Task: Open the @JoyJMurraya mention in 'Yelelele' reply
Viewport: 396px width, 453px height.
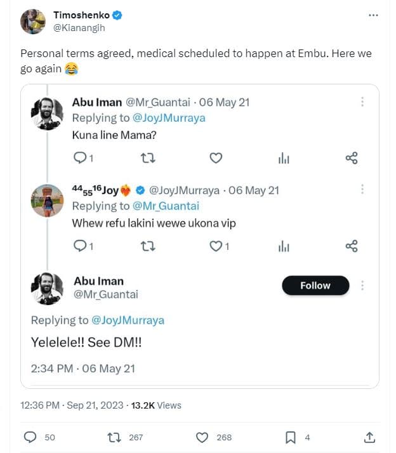Action: [128, 320]
